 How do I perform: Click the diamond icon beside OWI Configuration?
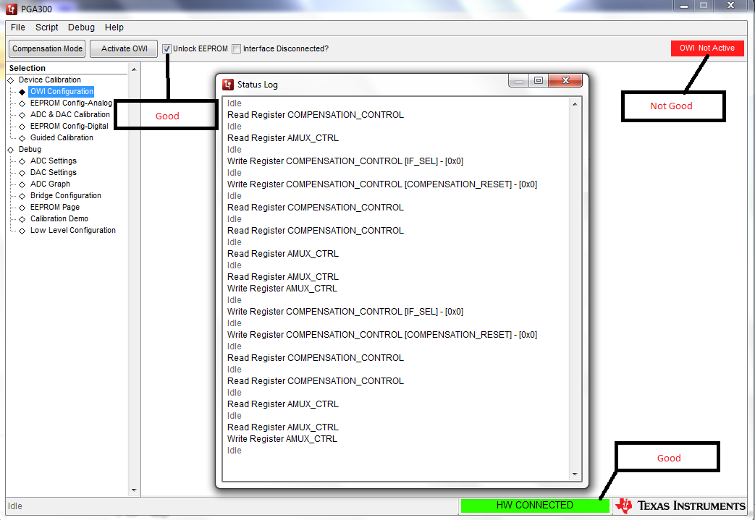click(22, 92)
